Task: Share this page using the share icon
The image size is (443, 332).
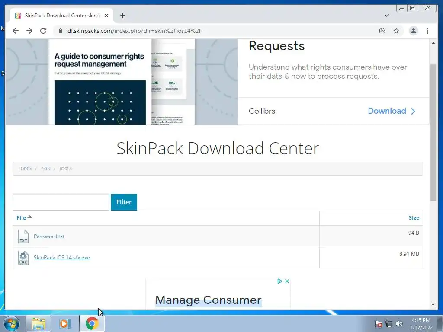Action: (382, 31)
